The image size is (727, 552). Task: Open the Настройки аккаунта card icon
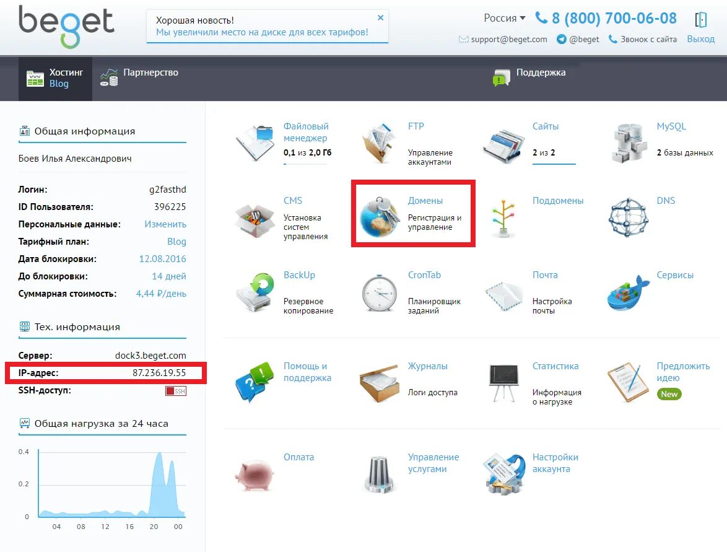click(x=504, y=474)
